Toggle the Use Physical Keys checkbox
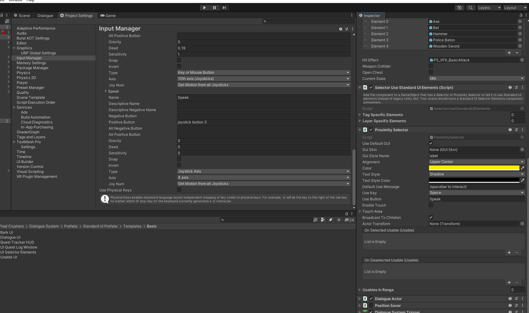This screenshot has height=313, width=529. coord(179,190)
